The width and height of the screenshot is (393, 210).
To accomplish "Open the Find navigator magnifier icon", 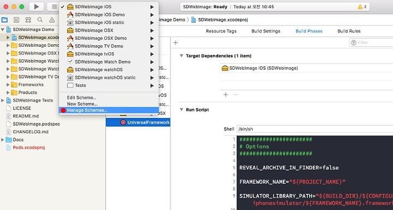I will (x=40, y=20).
